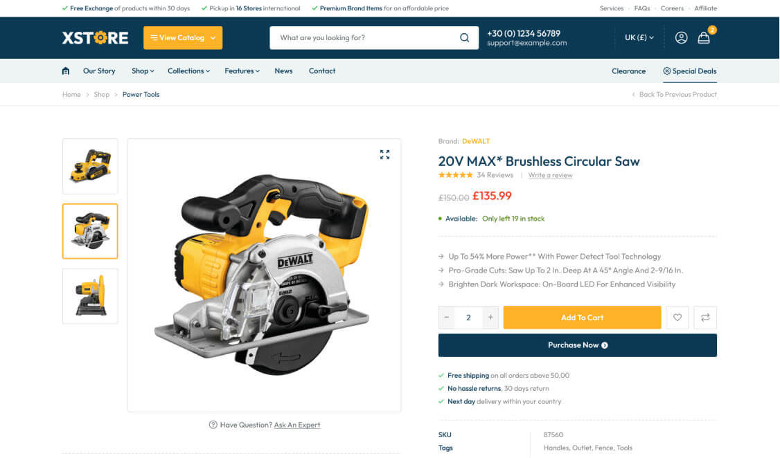Open the News menu item
This screenshot has height=458, width=780.
point(283,71)
